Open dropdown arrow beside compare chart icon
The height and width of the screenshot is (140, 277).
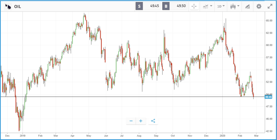pyautogui.click(x=211, y=6)
